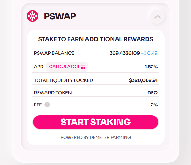This screenshot has width=191, height=165.
Task: Click the 1.82% APR value
Action: 151,67
